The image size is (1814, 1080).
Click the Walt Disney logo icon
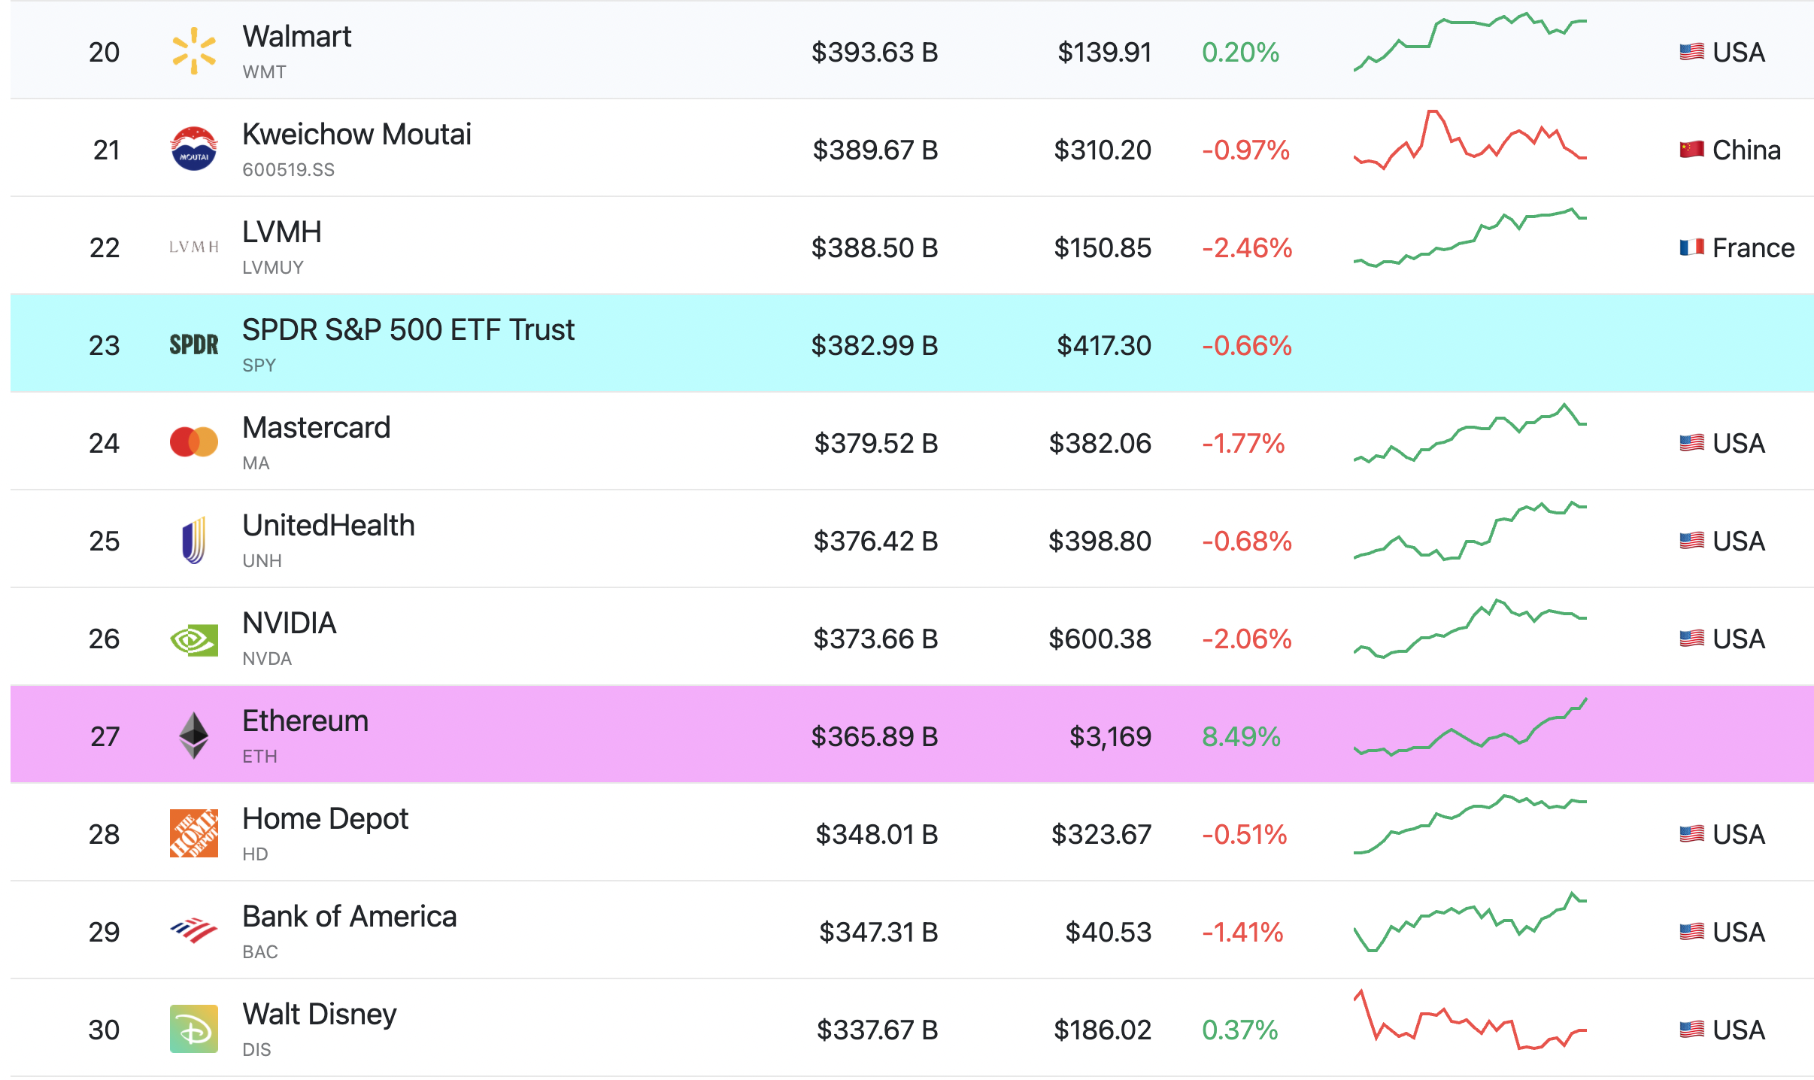(194, 1029)
